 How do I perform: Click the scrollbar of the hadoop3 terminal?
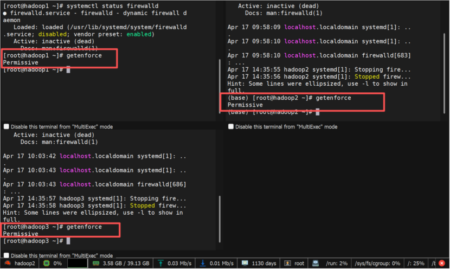tap(220, 219)
